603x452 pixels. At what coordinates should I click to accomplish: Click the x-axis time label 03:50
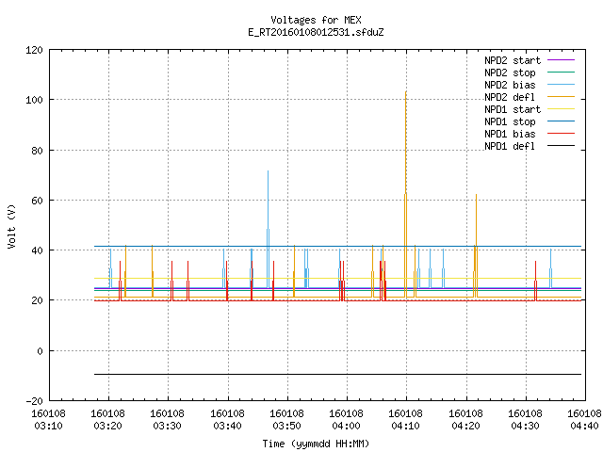tap(286, 427)
